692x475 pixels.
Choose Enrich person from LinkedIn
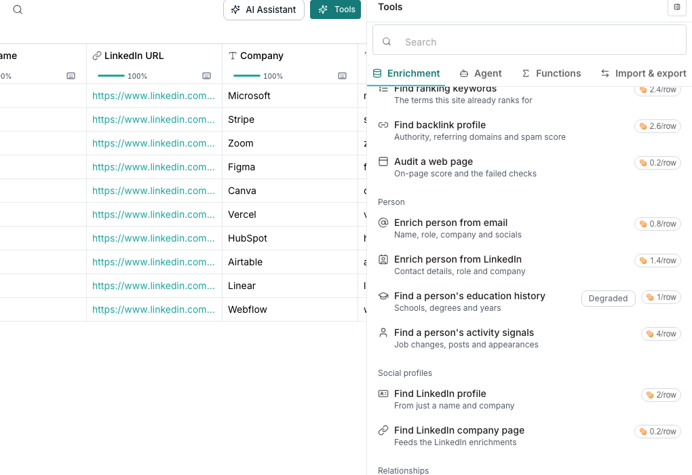529,265
